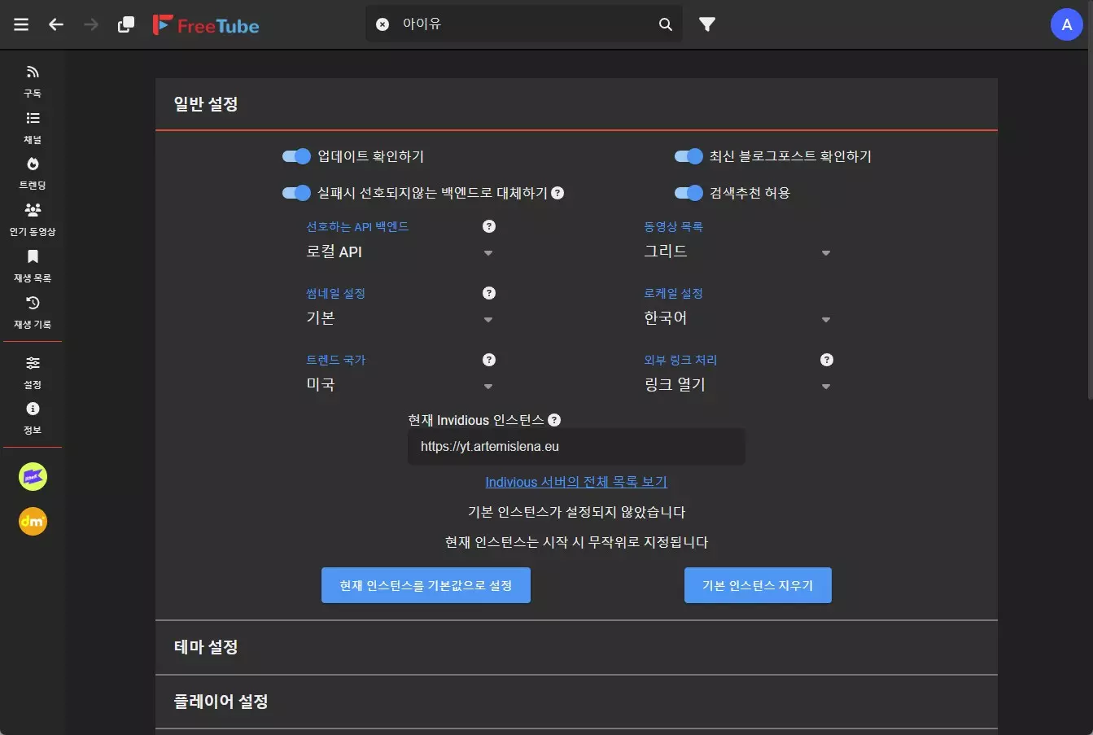
Task: Open the search filters funnel icon
Action: pyautogui.click(x=707, y=24)
